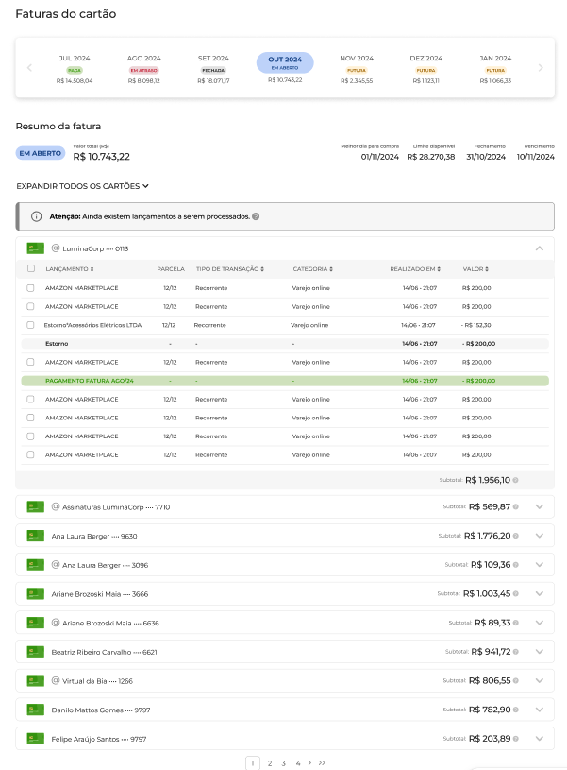Click the green card icon for LuminaCorp 0113
This screenshot has width=567, height=770.
pos(36,248)
